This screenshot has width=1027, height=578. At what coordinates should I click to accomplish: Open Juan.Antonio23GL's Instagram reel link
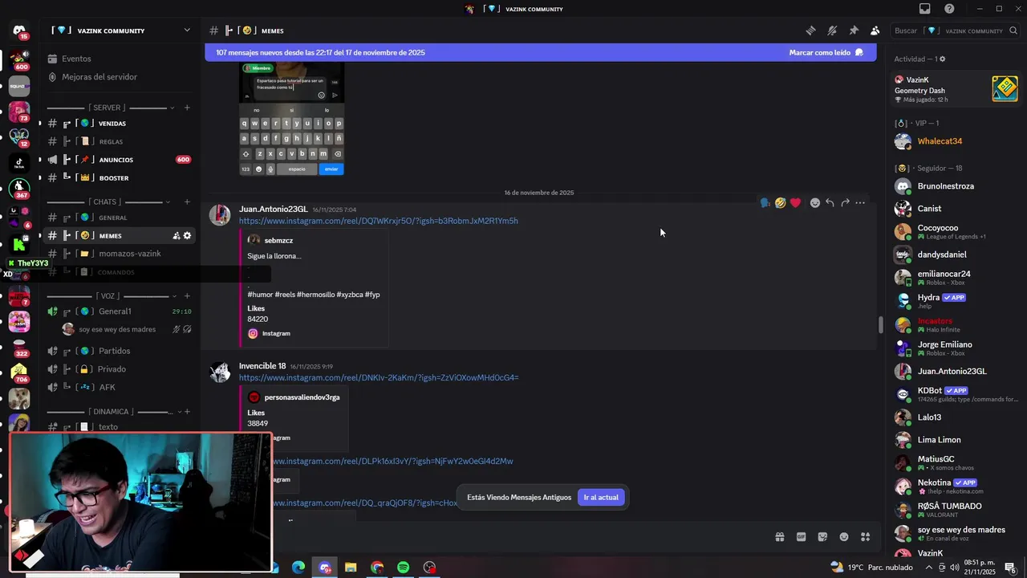click(x=378, y=221)
